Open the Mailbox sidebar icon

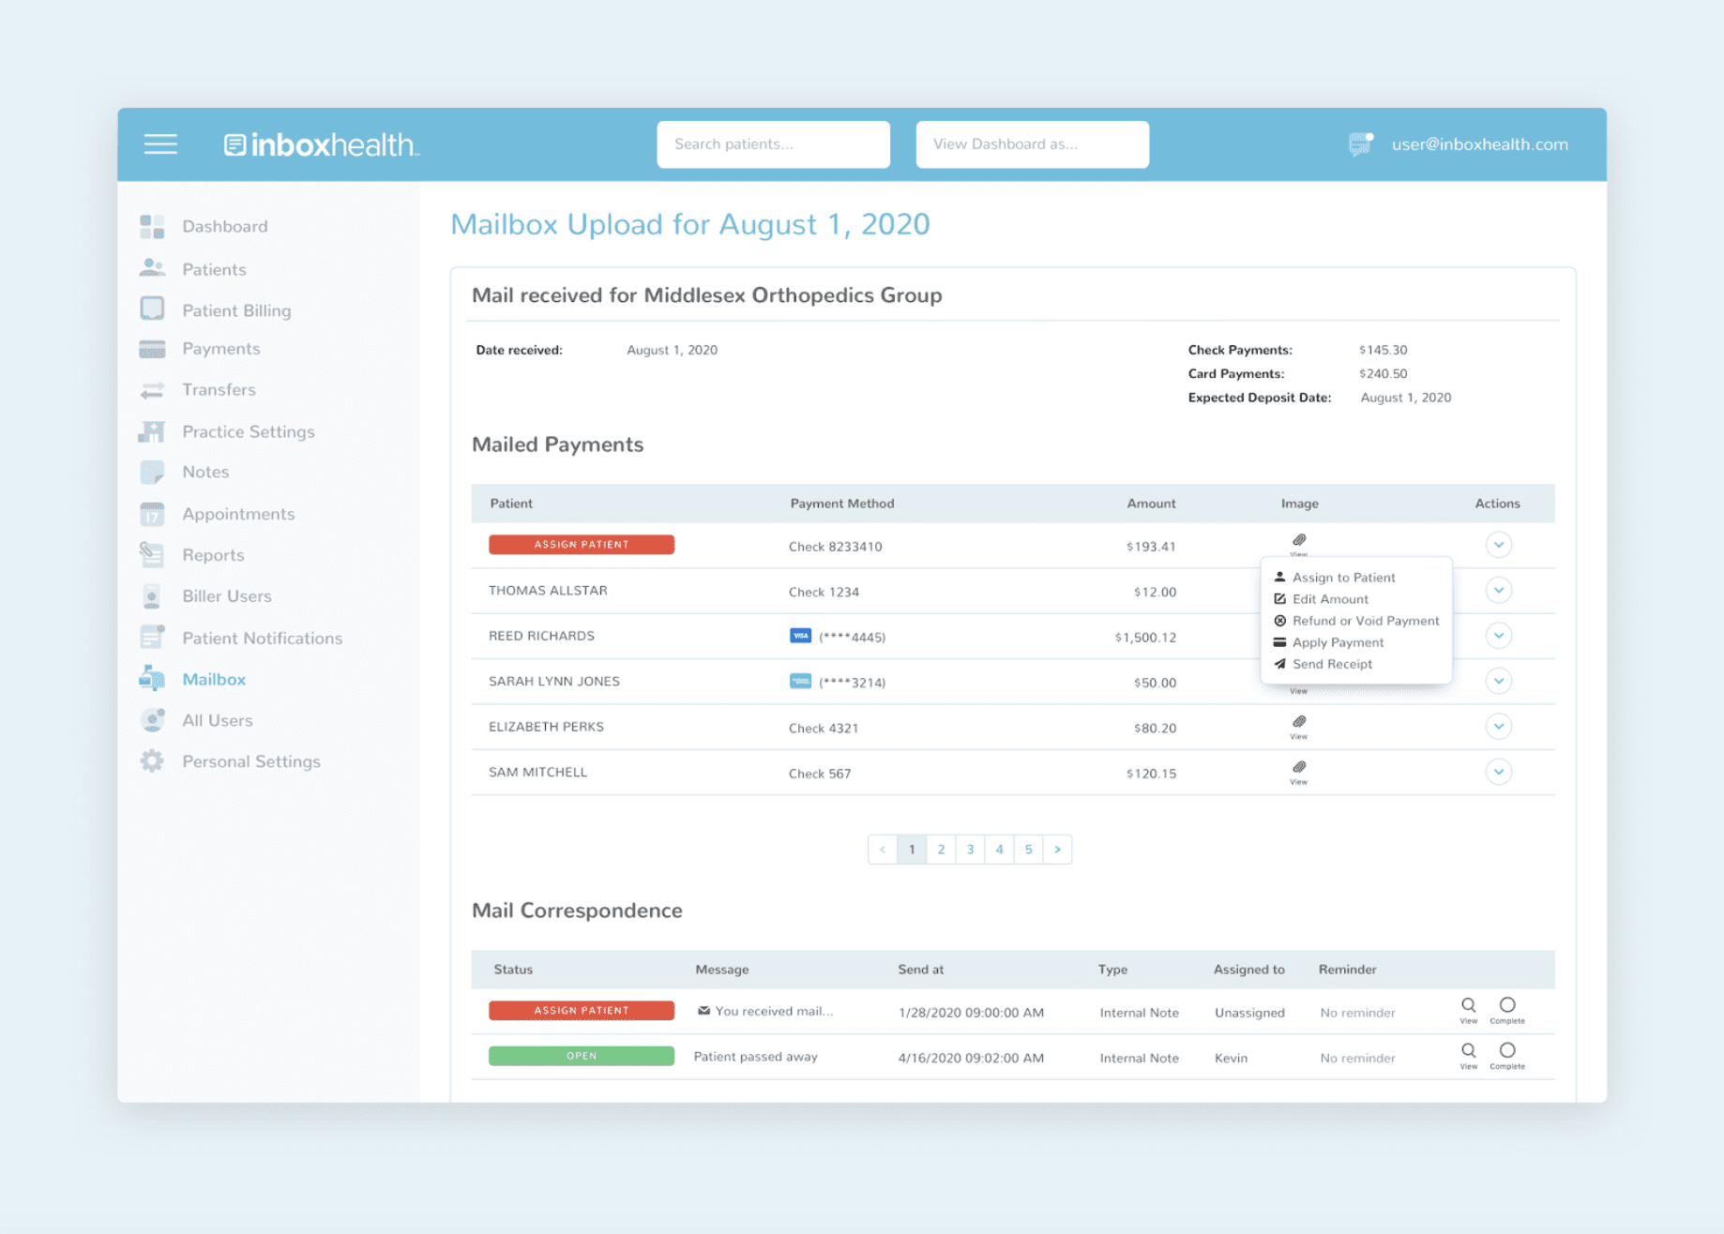[152, 679]
